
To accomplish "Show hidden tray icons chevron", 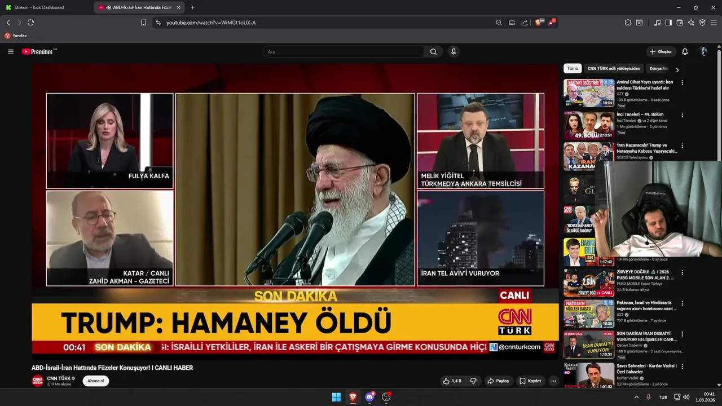I will [x=636, y=397].
